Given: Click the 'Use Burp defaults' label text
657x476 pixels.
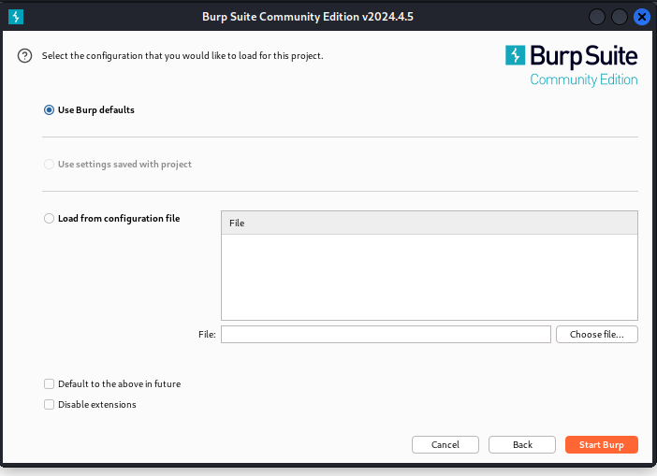Looking at the screenshot, I should pos(96,110).
